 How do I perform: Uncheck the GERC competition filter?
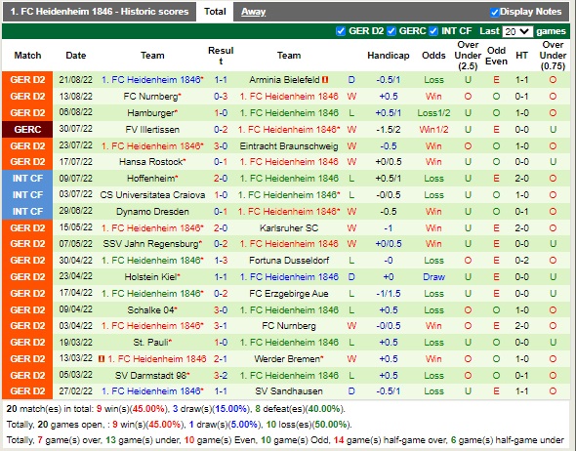tap(391, 31)
